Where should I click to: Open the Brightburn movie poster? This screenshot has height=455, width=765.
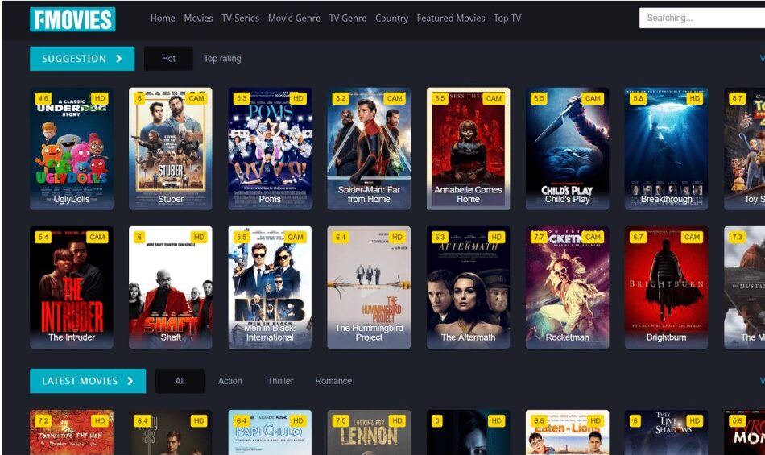(x=666, y=287)
